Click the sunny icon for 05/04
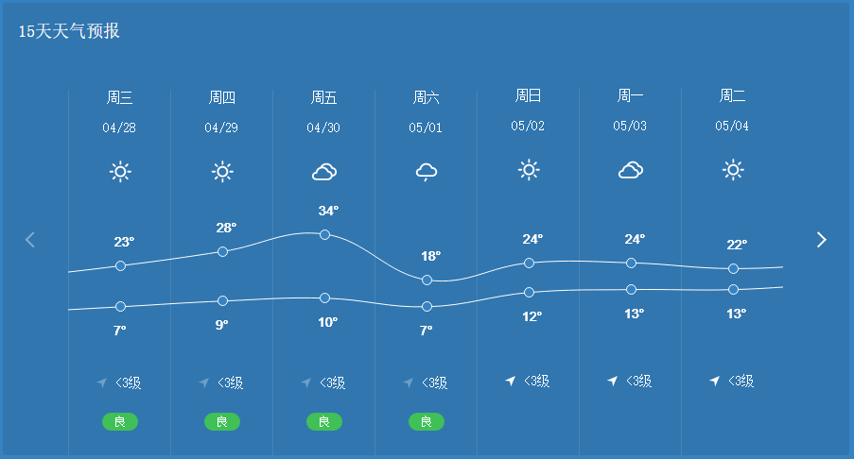 point(733,170)
